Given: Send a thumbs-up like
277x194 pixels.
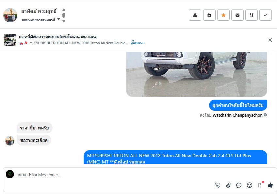Looking at the screenshot, I should pyautogui.click(x=270, y=185).
